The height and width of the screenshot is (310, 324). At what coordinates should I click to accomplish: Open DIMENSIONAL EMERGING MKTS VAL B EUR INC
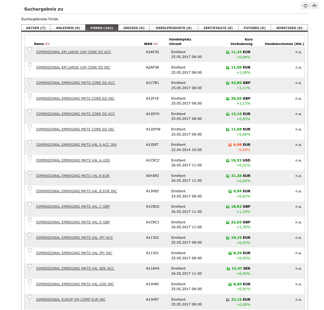click(x=76, y=191)
